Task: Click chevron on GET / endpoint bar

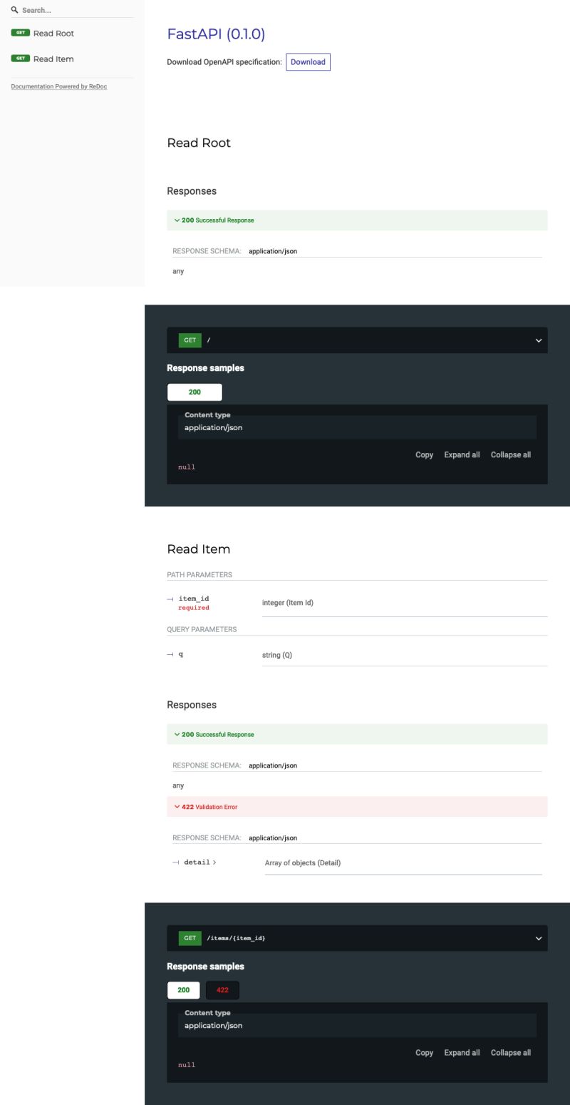Action: tap(539, 341)
